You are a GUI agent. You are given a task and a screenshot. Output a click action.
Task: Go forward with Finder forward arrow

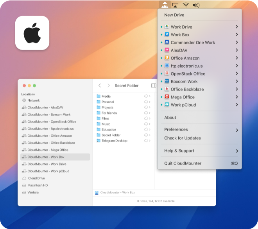(108, 86)
